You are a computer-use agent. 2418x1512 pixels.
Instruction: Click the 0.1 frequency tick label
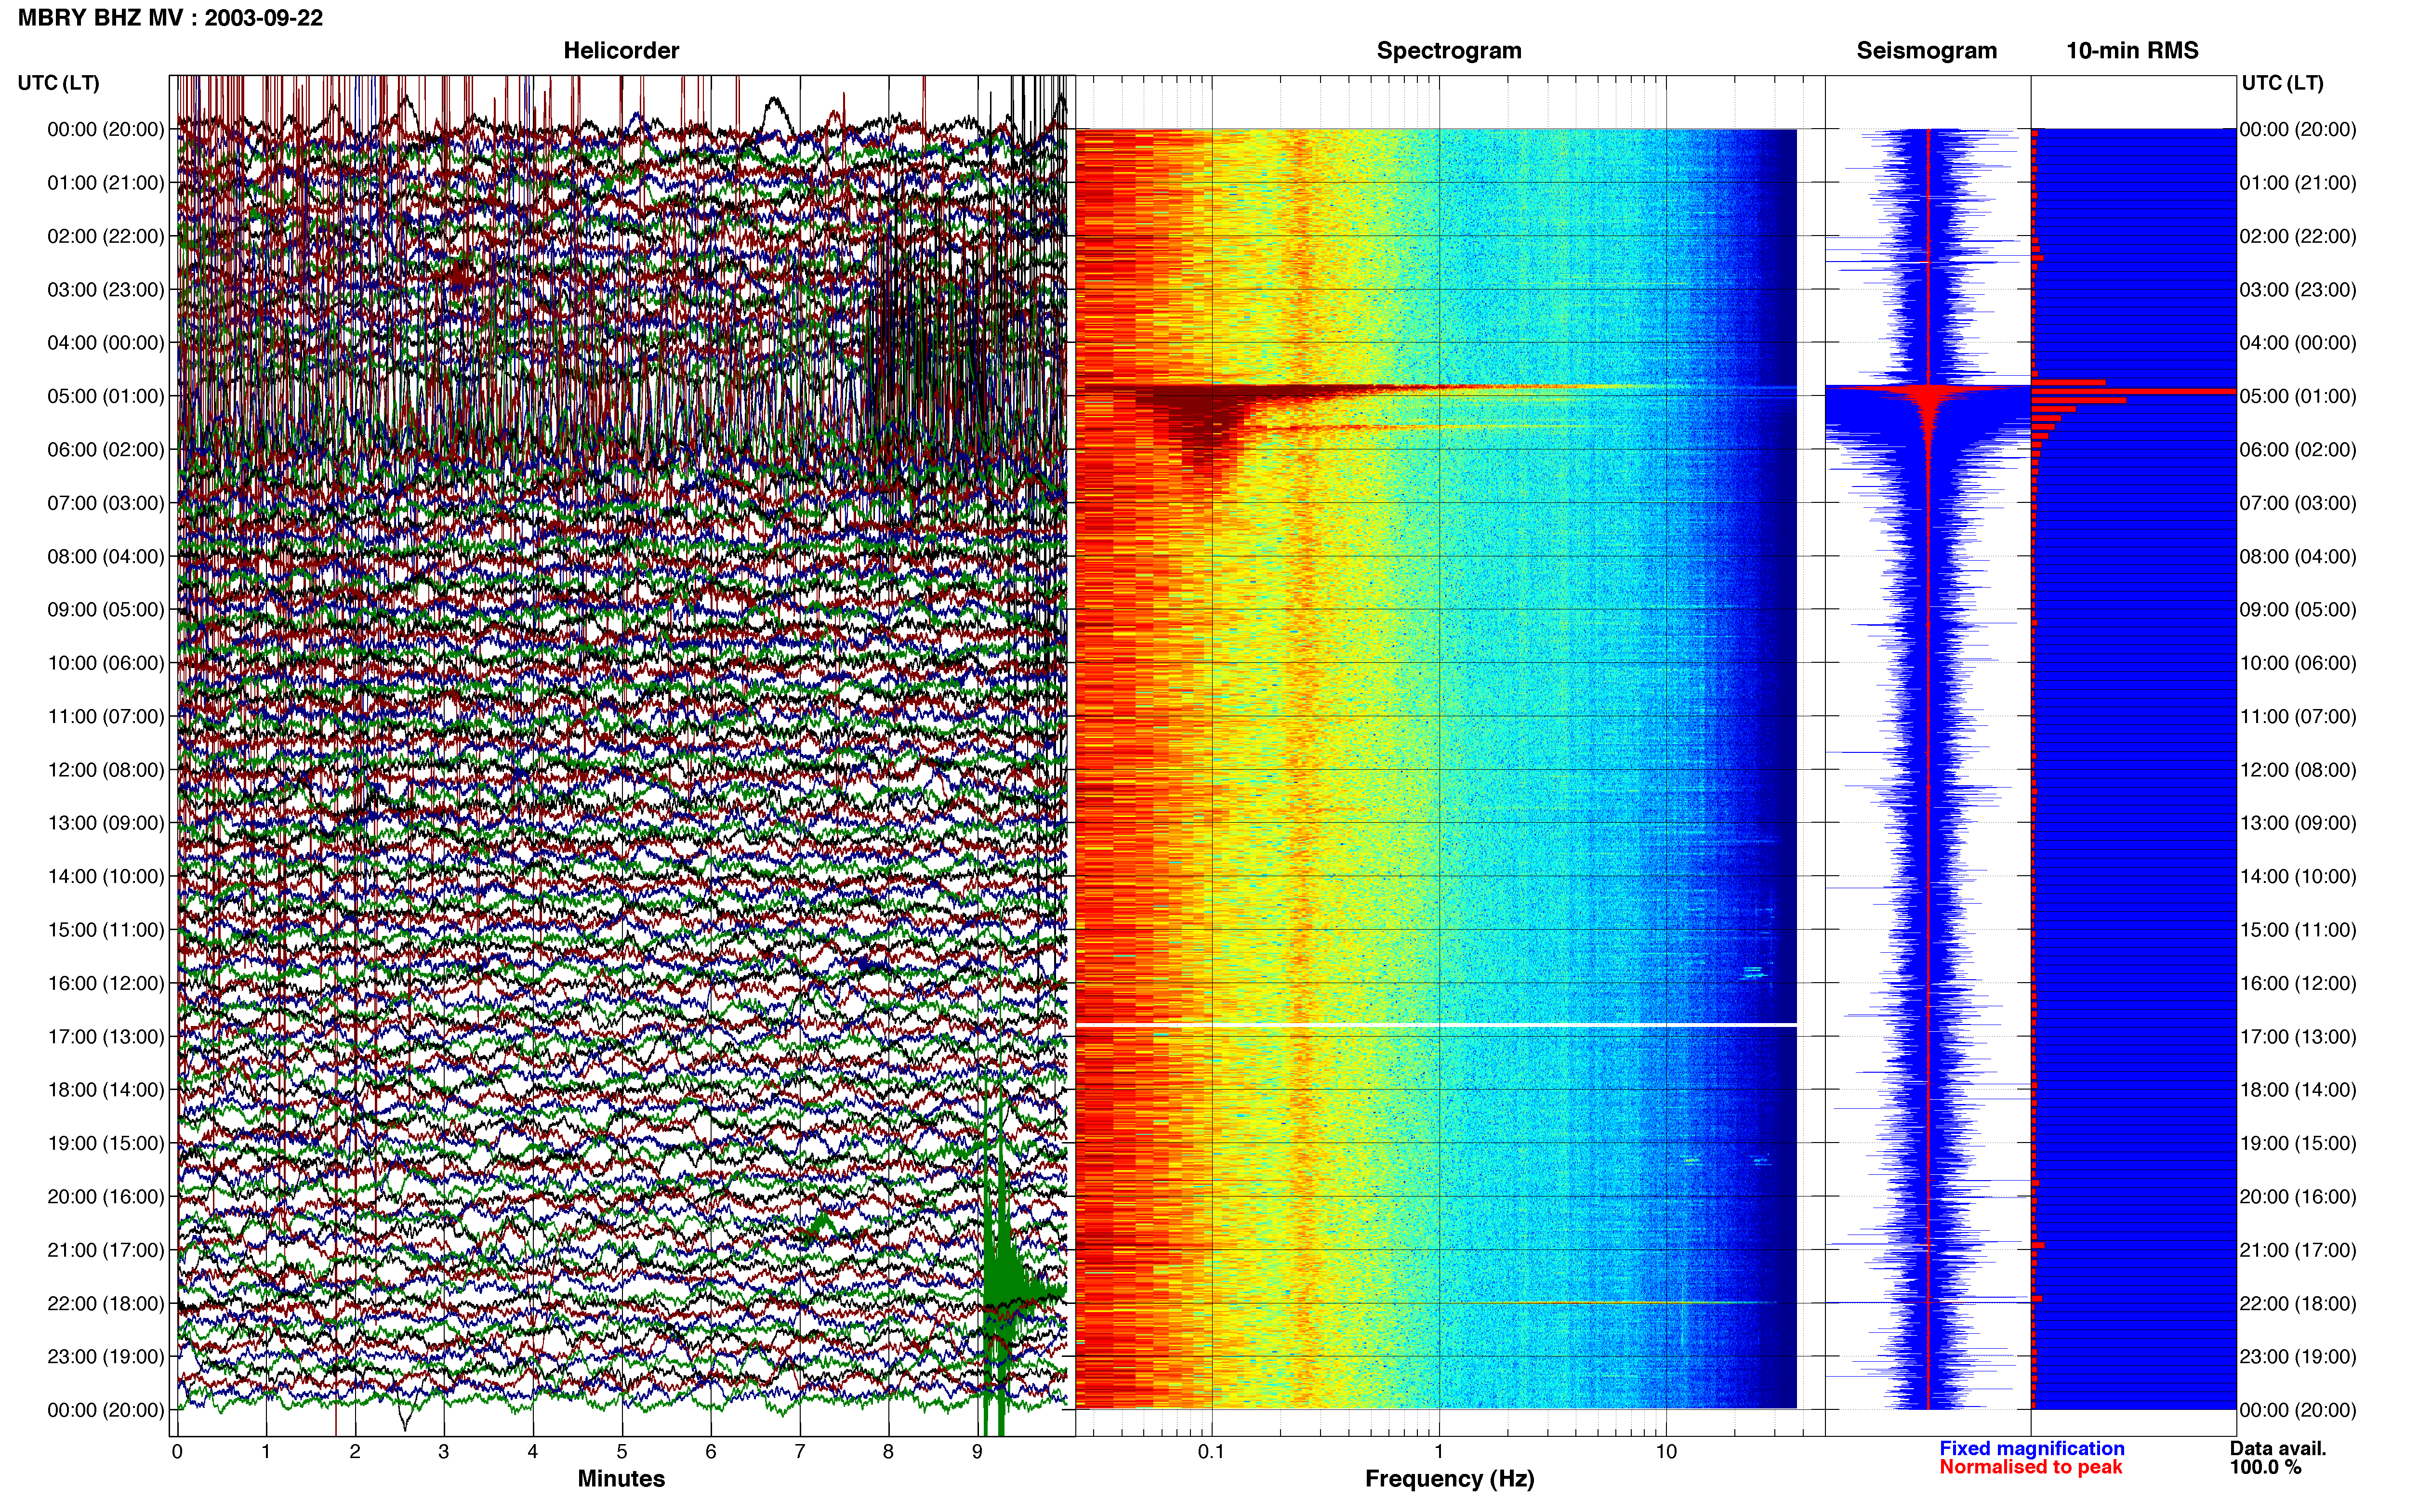pyautogui.click(x=1211, y=1452)
